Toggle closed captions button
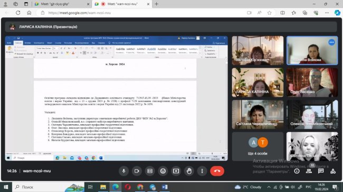 (x=150, y=171)
